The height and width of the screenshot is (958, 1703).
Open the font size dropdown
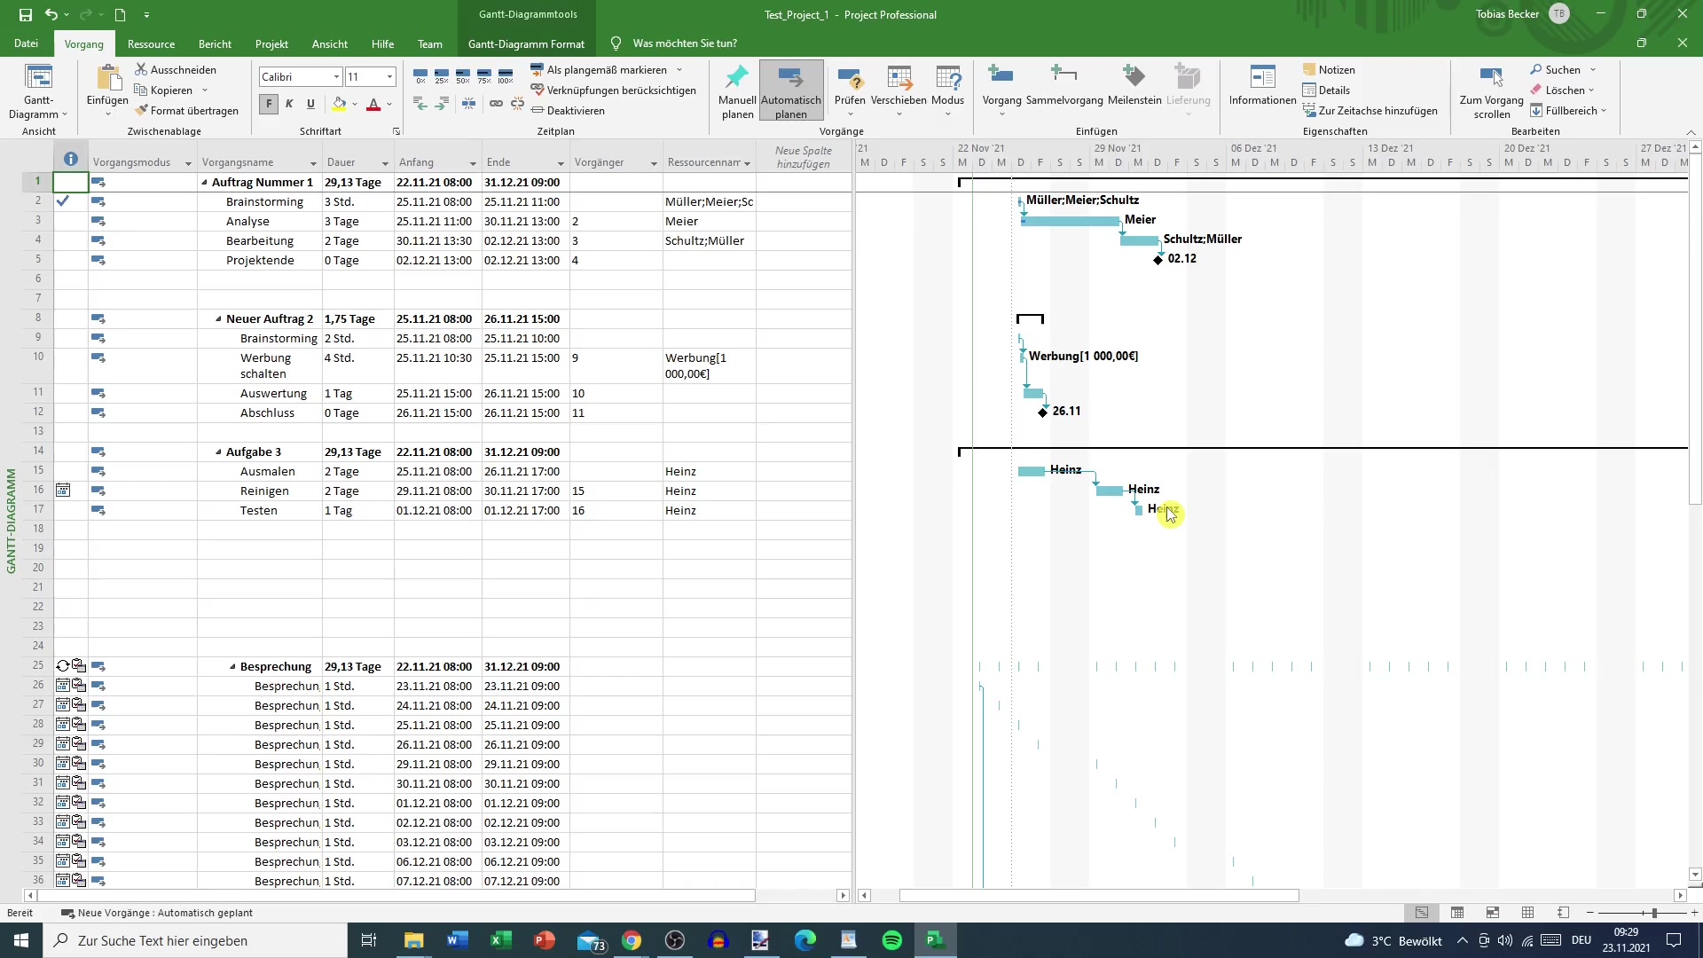(x=387, y=76)
